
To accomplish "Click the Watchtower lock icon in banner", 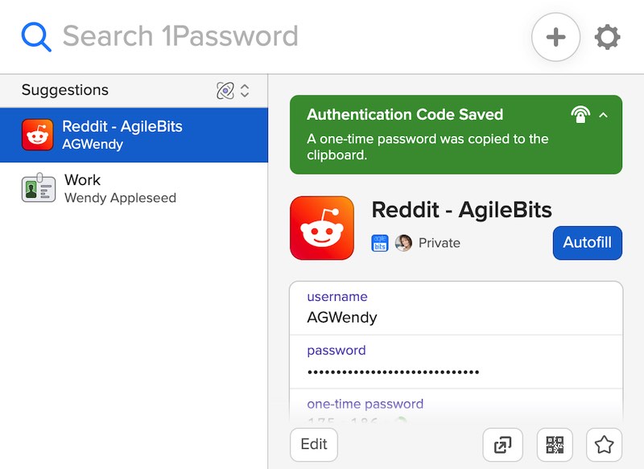I will (x=580, y=114).
